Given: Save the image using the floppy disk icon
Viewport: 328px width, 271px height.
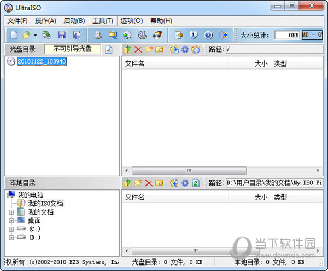Looking at the screenshot, I should click(61, 35).
